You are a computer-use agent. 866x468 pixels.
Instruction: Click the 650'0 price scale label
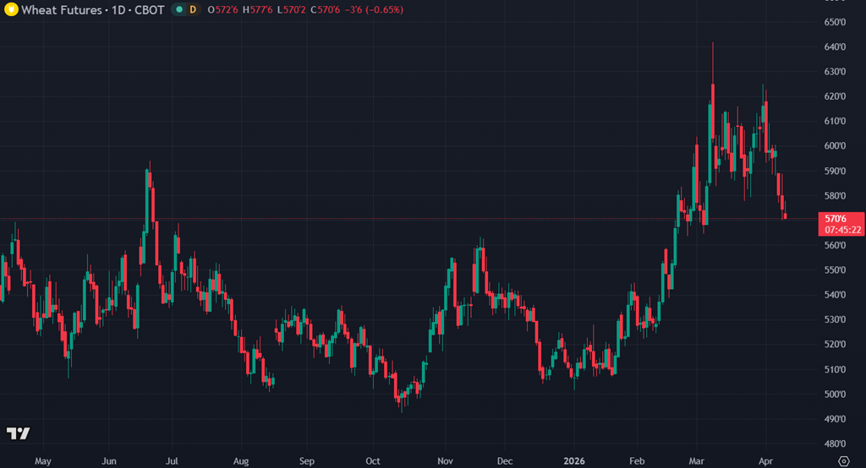click(836, 22)
